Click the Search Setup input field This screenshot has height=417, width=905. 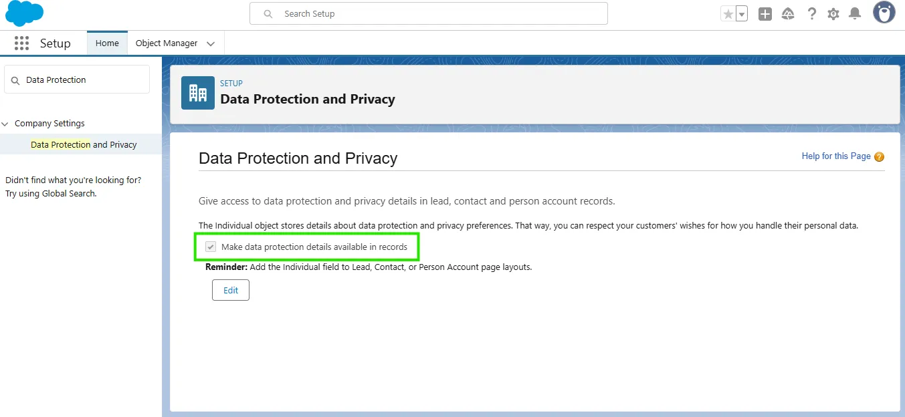[x=428, y=13]
